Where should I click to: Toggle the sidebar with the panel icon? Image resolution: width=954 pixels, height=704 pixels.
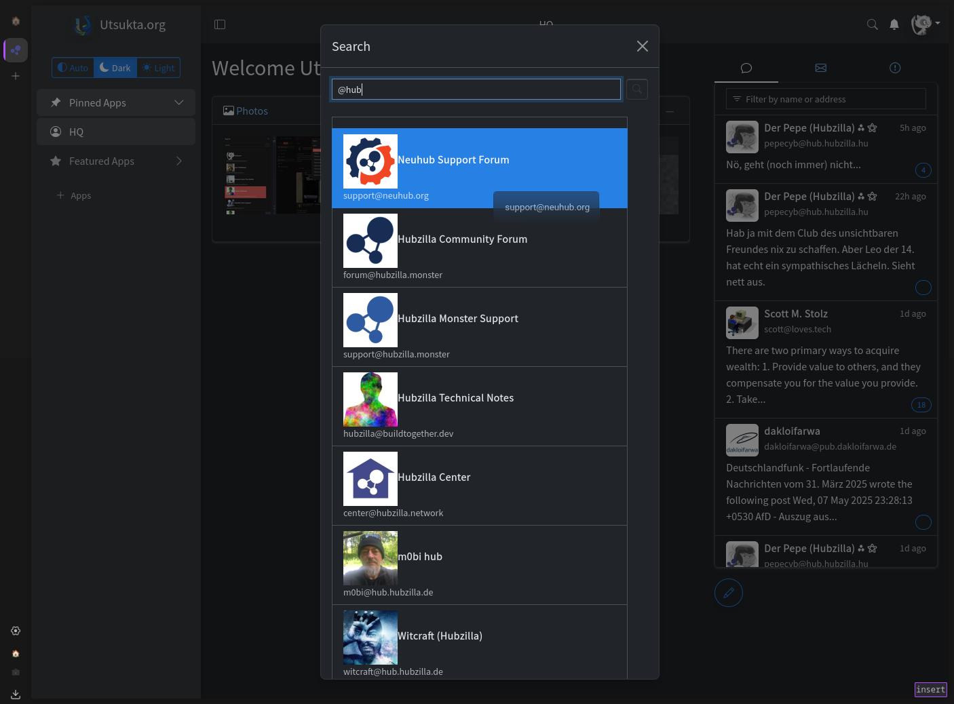(220, 24)
